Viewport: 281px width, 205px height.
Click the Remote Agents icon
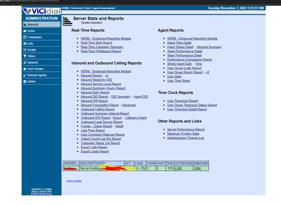(25, 75)
